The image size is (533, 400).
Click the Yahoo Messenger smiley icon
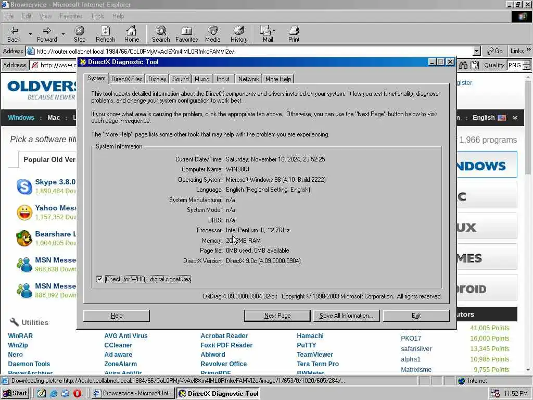coord(24,213)
